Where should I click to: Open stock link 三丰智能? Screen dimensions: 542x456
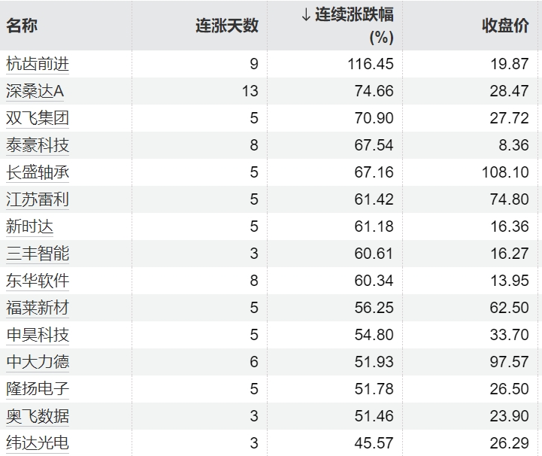point(38,254)
